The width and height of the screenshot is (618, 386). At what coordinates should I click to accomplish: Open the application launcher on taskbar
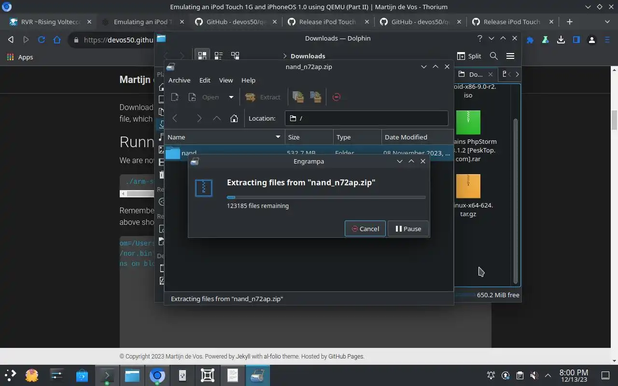click(x=11, y=375)
